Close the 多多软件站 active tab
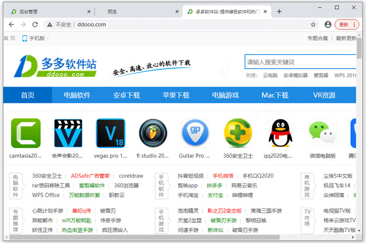Screen dimensions: 366x243 pos(265,12)
